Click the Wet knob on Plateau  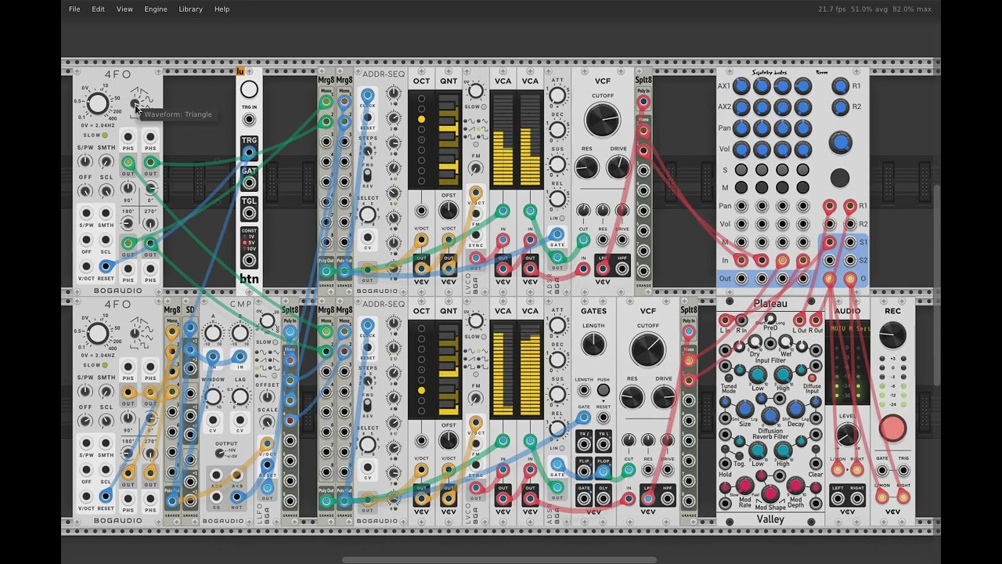click(786, 342)
